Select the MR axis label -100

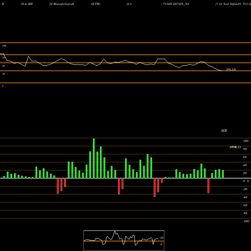(246, 221)
